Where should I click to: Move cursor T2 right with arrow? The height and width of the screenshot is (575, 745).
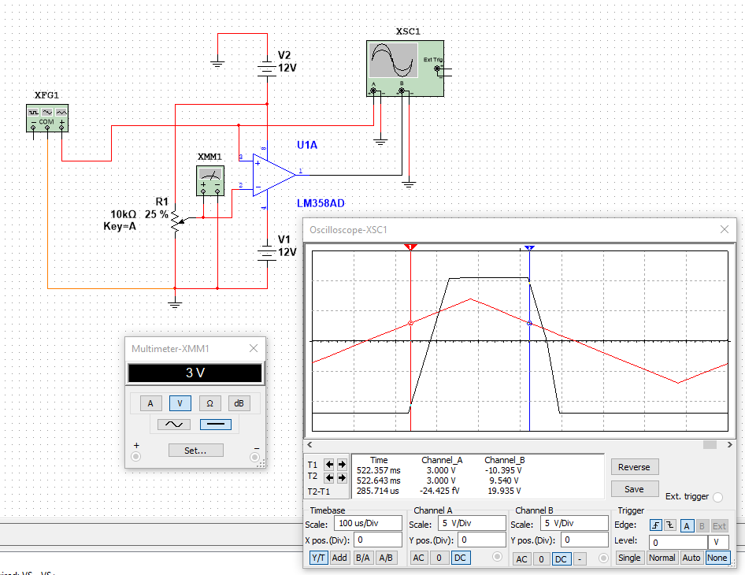(x=343, y=477)
